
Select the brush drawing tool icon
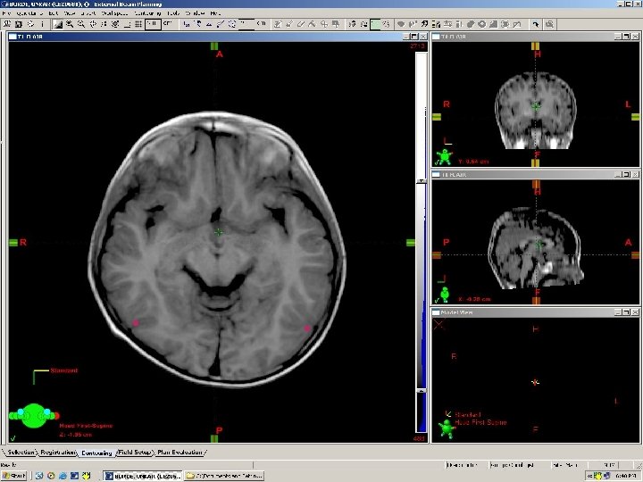(289, 24)
